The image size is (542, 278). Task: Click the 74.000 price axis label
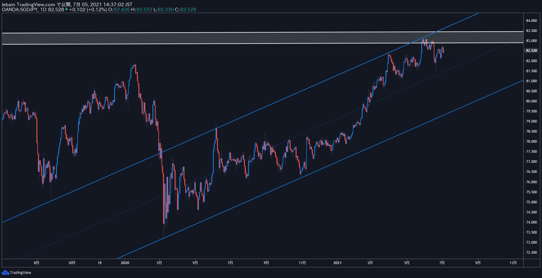coord(532,222)
